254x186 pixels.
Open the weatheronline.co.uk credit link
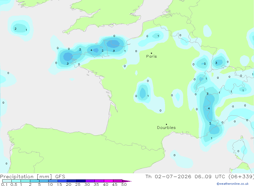233,184
